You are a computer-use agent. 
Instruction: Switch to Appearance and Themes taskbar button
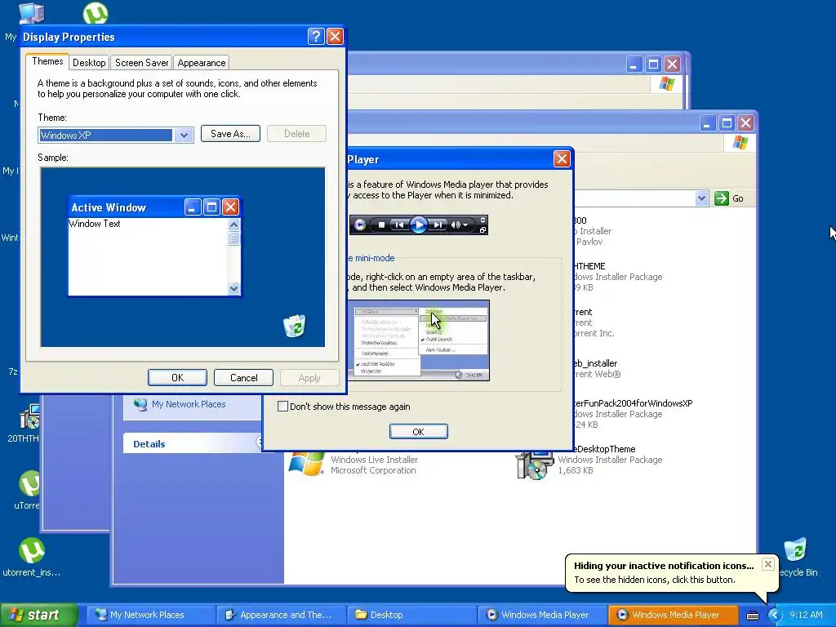coord(281,615)
